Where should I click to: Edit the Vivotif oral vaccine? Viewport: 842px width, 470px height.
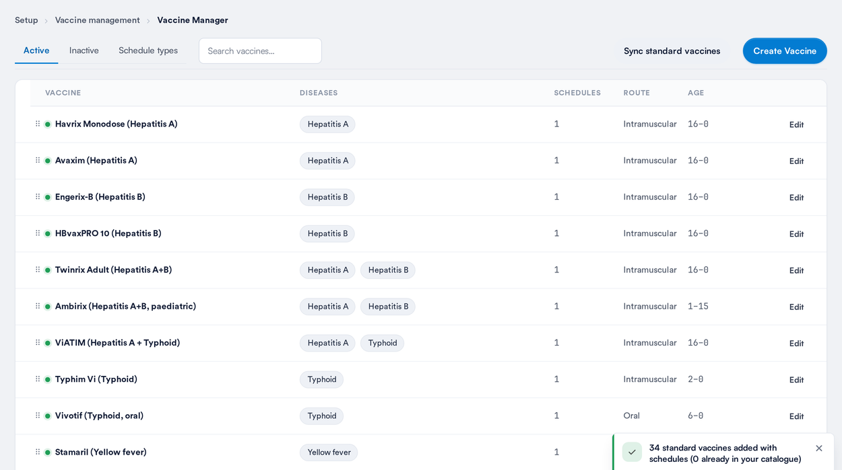pyautogui.click(x=796, y=416)
